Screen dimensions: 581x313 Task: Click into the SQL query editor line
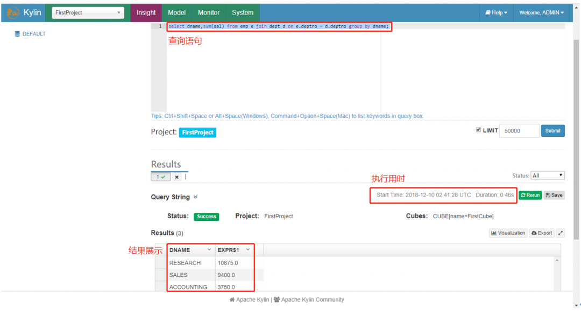point(279,26)
